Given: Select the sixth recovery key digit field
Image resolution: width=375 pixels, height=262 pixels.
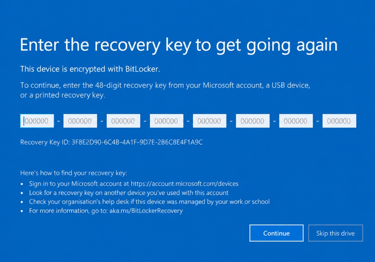Looking at the screenshot, I should tap(253, 121).
